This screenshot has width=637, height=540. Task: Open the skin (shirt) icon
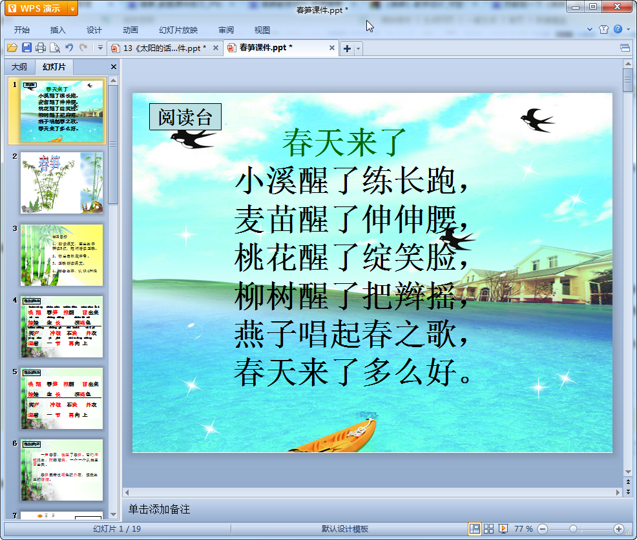click(x=603, y=29)
